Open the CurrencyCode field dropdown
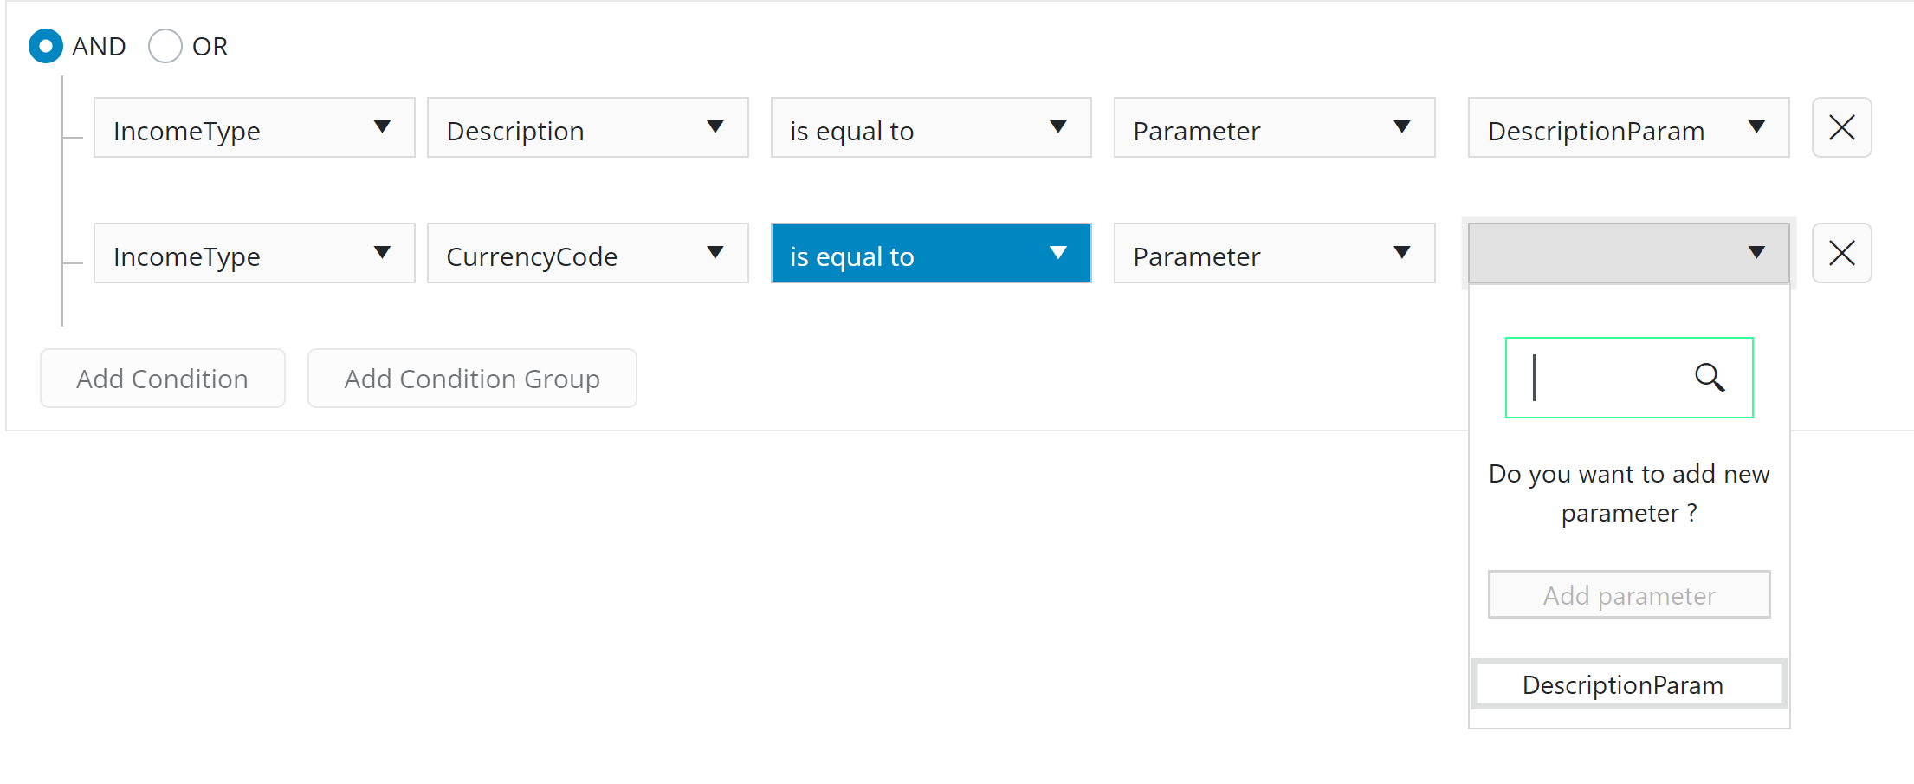Image resolution: width=1914 pixels, height=784 pixels. 587,254
